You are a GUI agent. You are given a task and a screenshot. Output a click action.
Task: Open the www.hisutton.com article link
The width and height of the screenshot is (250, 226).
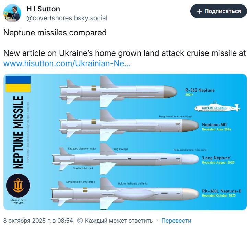[67, 63]
